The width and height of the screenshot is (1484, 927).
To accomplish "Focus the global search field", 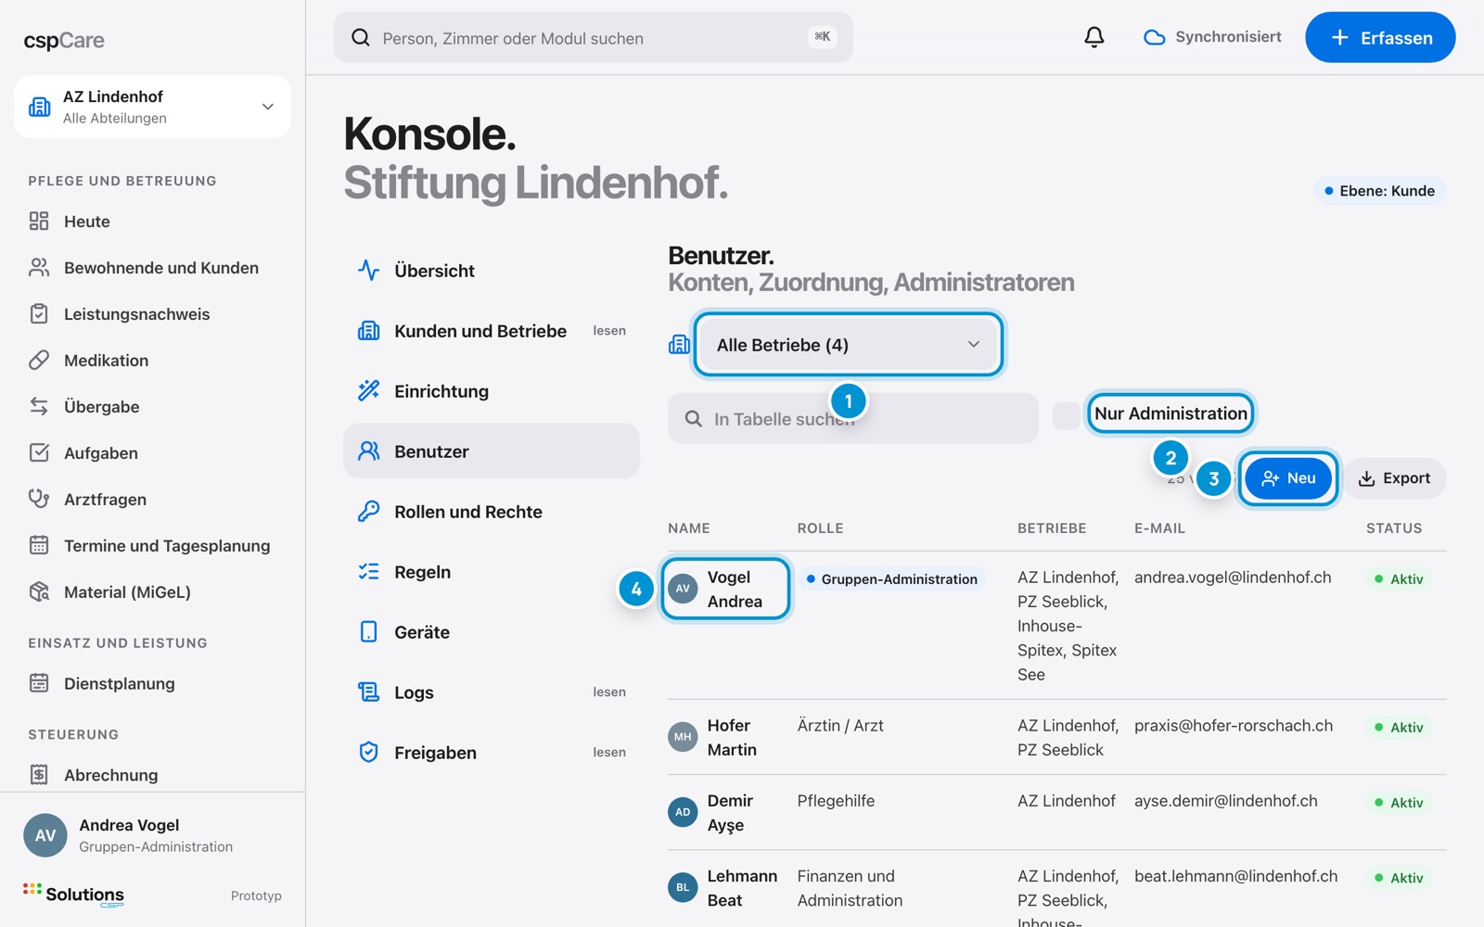I will [594, 37].
